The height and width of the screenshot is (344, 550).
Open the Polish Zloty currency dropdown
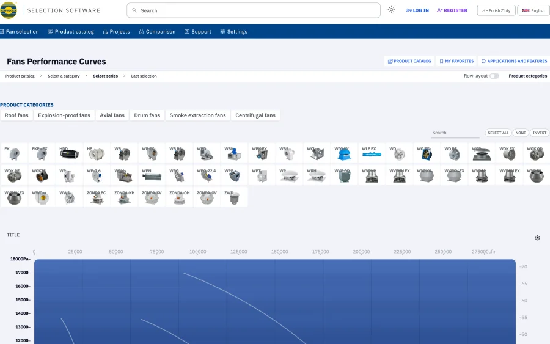pos(496,10)
